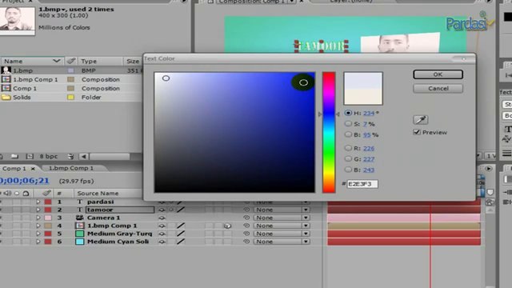
Task: Click the label tag column header in Project panel
Action: click(x=71, y=61)
